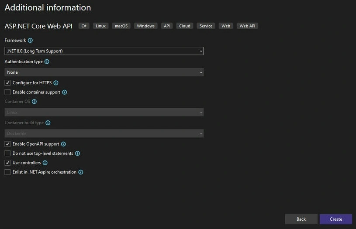Uncheck the Use controllers checkbox

7,163
